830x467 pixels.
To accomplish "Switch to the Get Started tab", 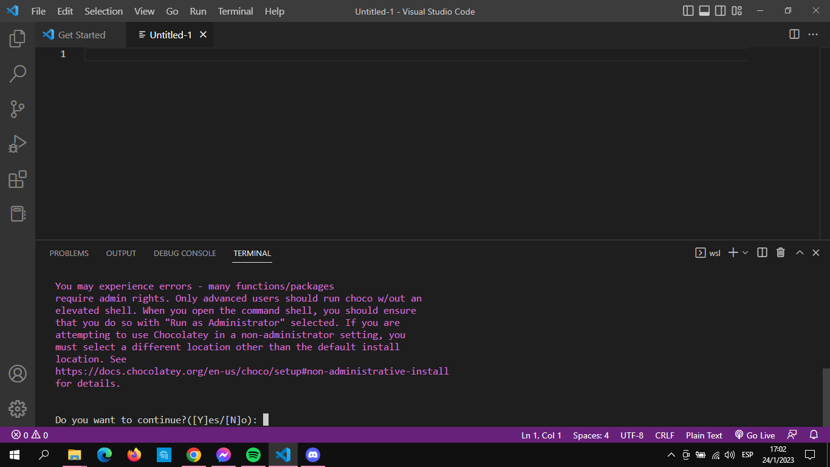I will [81, 35].
